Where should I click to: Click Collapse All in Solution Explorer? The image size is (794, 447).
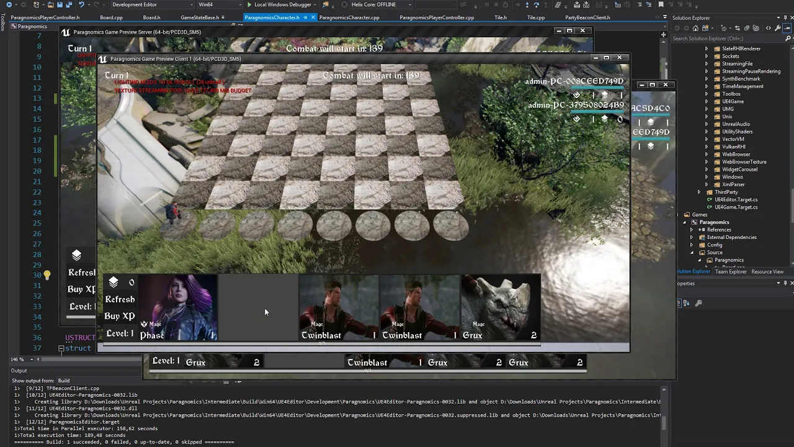coord(747,28)
